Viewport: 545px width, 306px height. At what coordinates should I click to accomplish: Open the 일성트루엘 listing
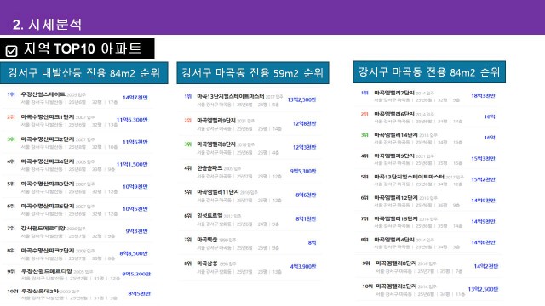click(x=209, y=216)
